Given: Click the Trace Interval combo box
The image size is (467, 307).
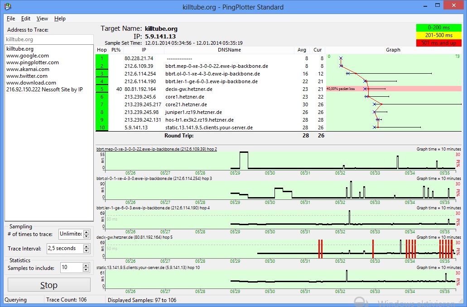Looking at the screenshot, I should (x=65, y=248).
